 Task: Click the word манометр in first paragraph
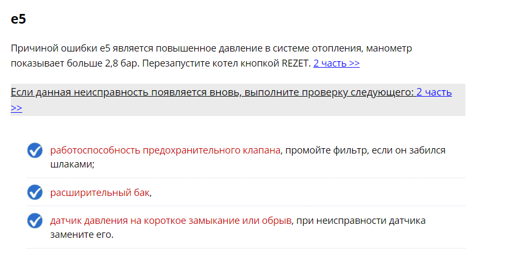(x=389, y=48)
